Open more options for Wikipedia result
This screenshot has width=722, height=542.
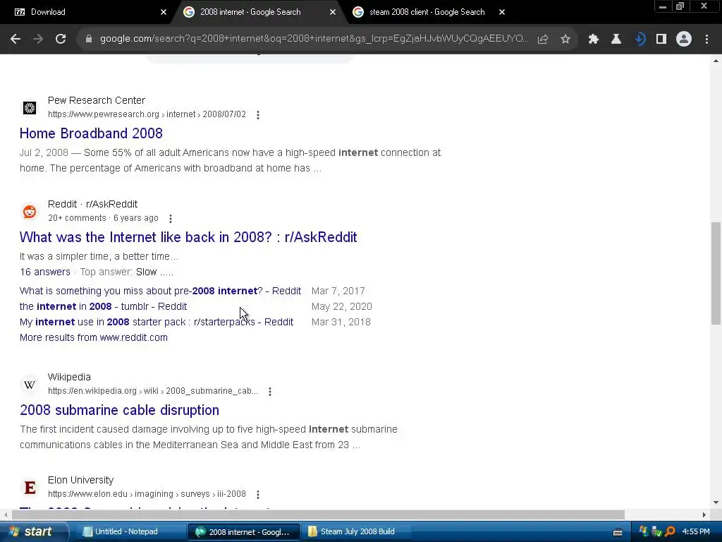270,391
